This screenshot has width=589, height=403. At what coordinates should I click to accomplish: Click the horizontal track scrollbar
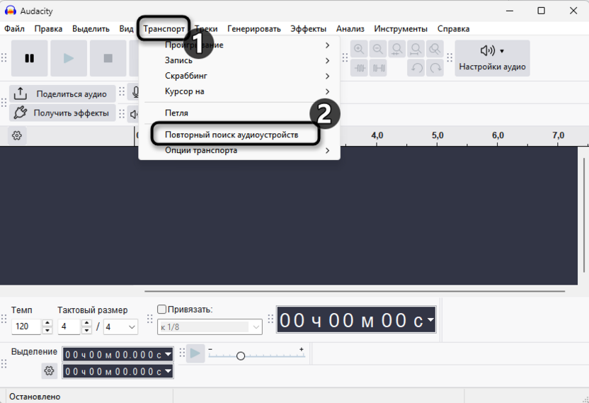tap(355, 291)
